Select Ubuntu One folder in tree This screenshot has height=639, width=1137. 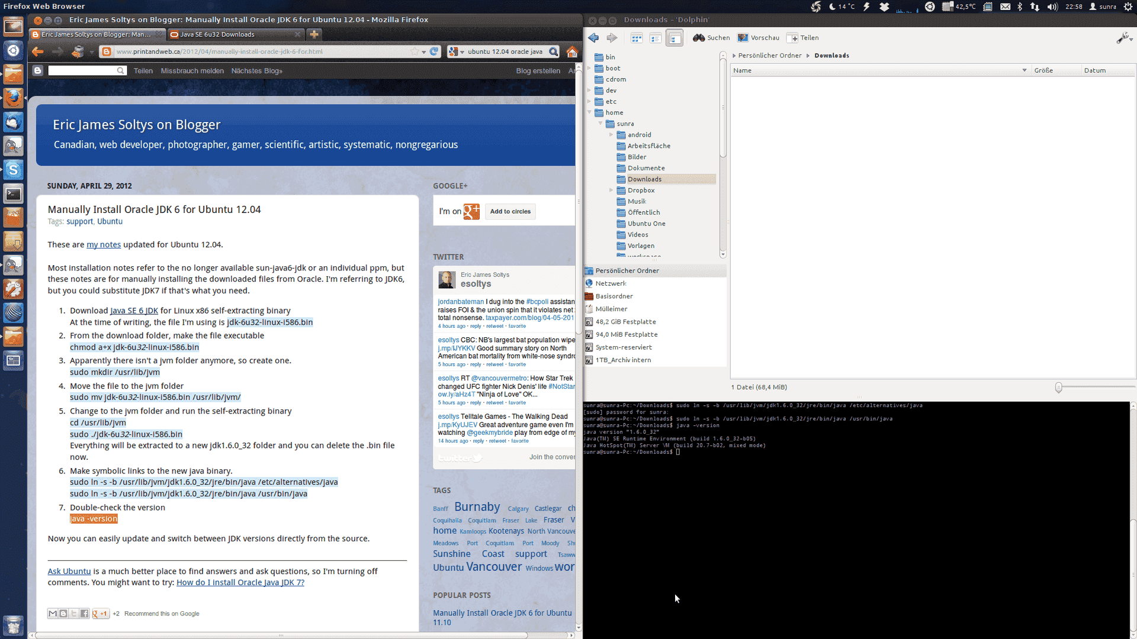646,224
